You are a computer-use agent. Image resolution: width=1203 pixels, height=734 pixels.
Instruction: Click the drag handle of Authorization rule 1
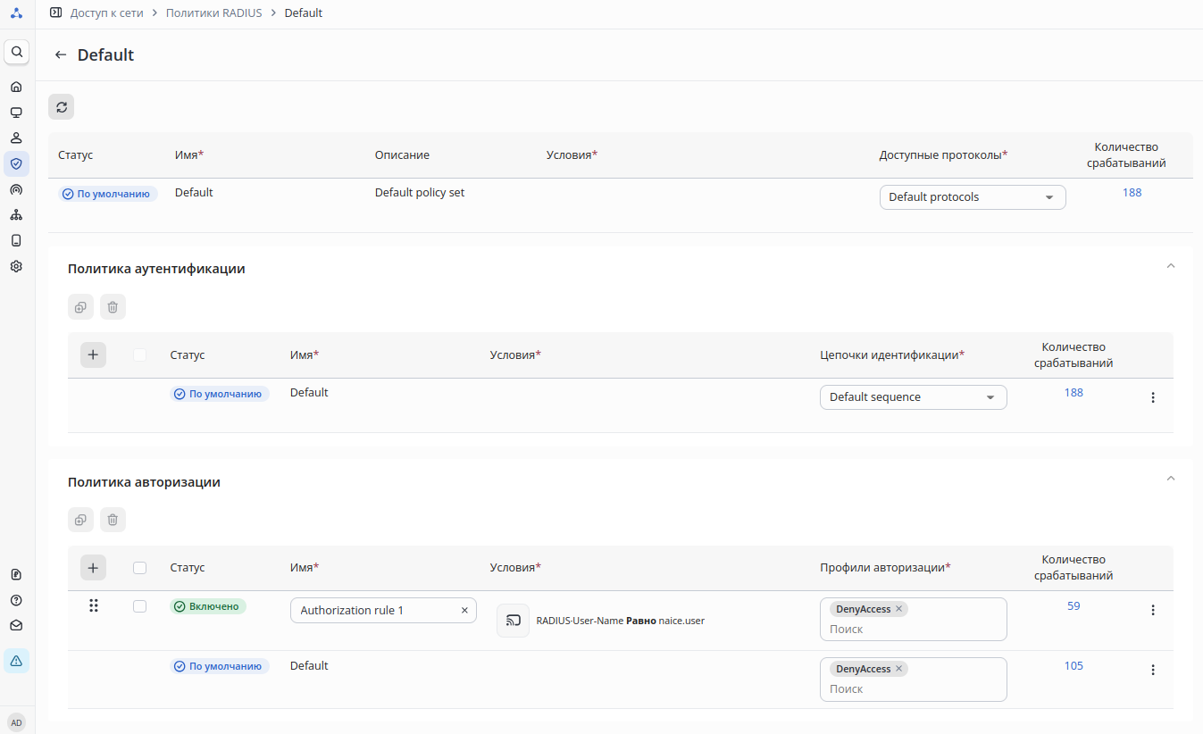(x=93, y=606)
